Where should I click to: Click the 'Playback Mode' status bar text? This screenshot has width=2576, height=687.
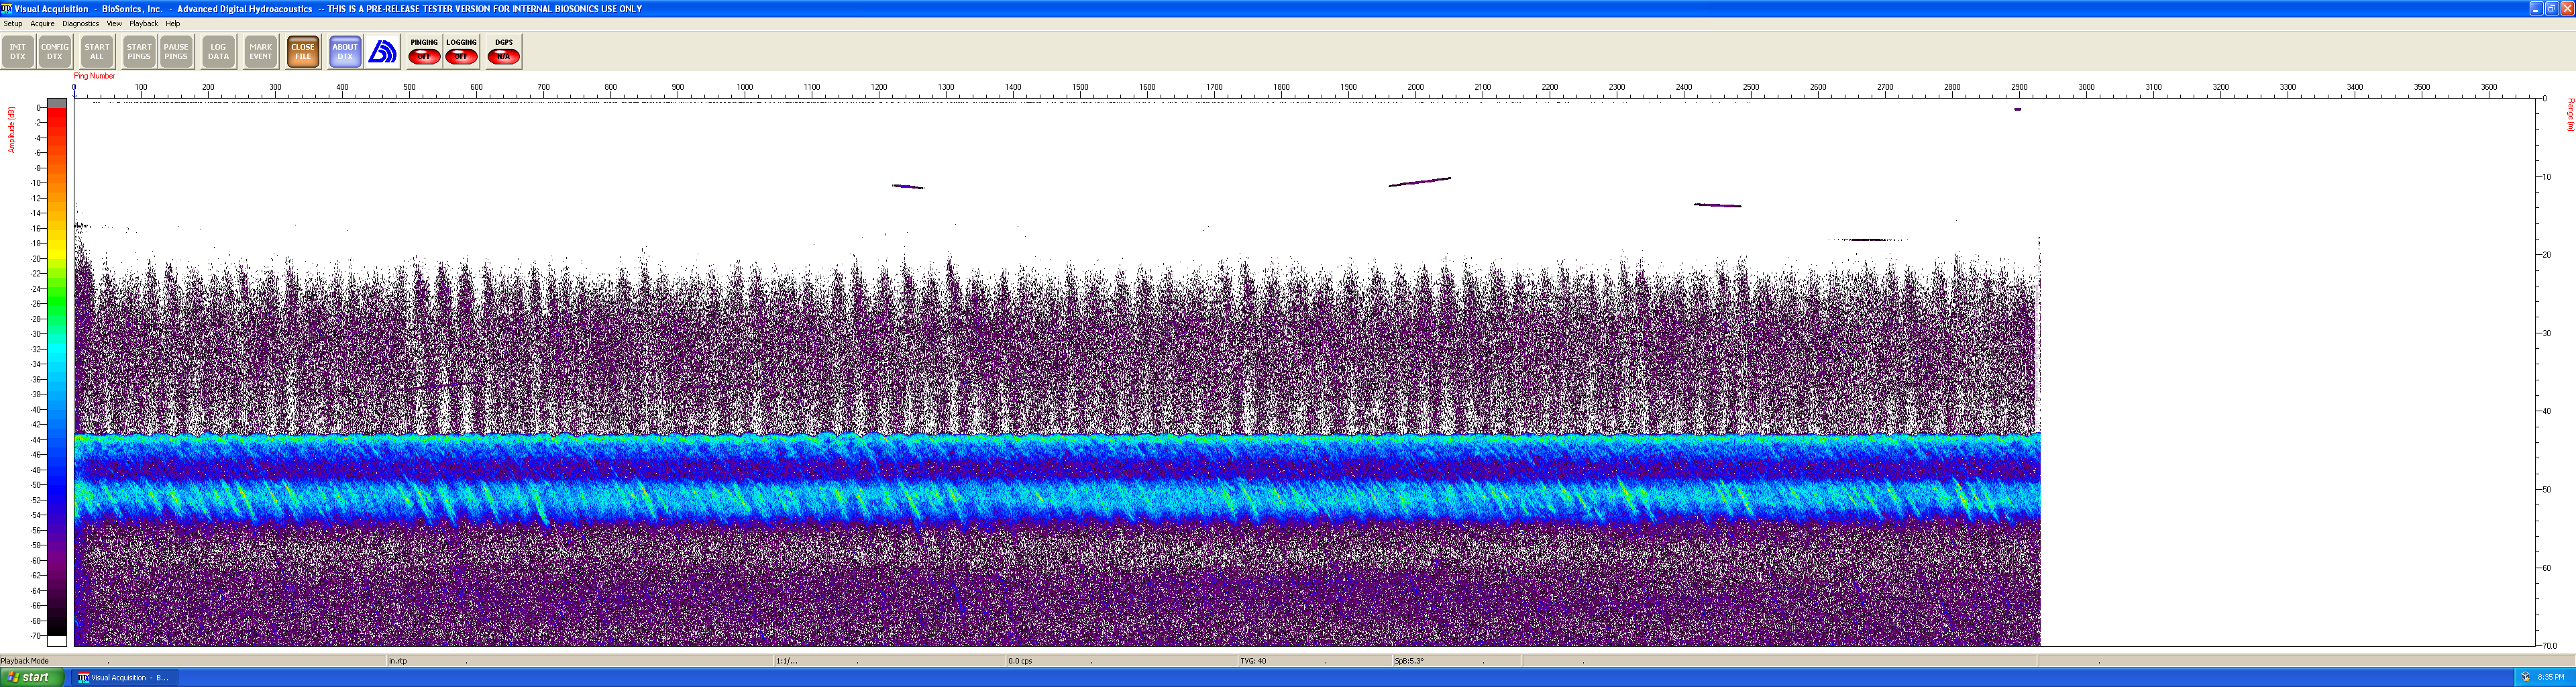pyautogui.click(x=25, y=661)
